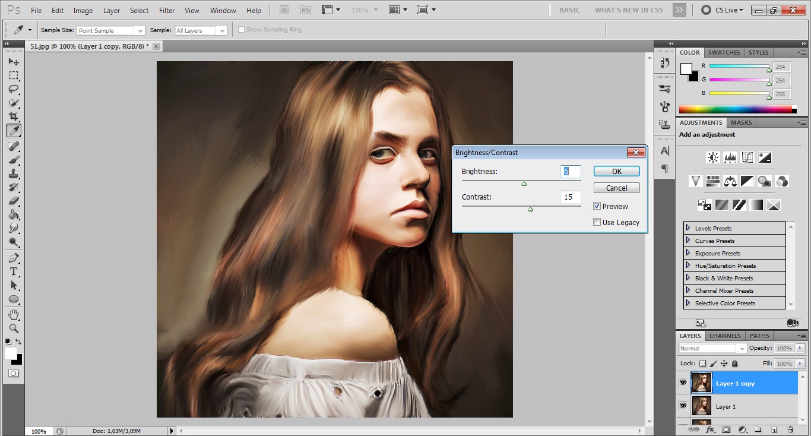Image resolution: width=811 pixels, height=436 pixels.
Task: Select the Zoom tool in toolbox
Action: click(x=13, y=328)
